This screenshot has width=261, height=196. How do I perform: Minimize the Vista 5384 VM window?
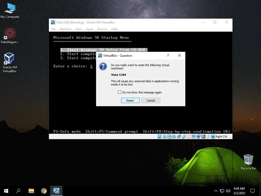(x=203, y=22)
